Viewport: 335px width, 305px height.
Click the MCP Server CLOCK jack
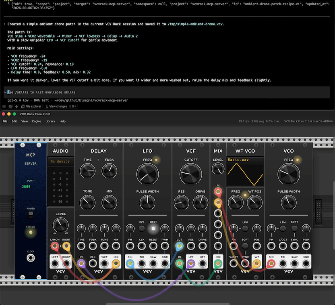tap(31, 258)
